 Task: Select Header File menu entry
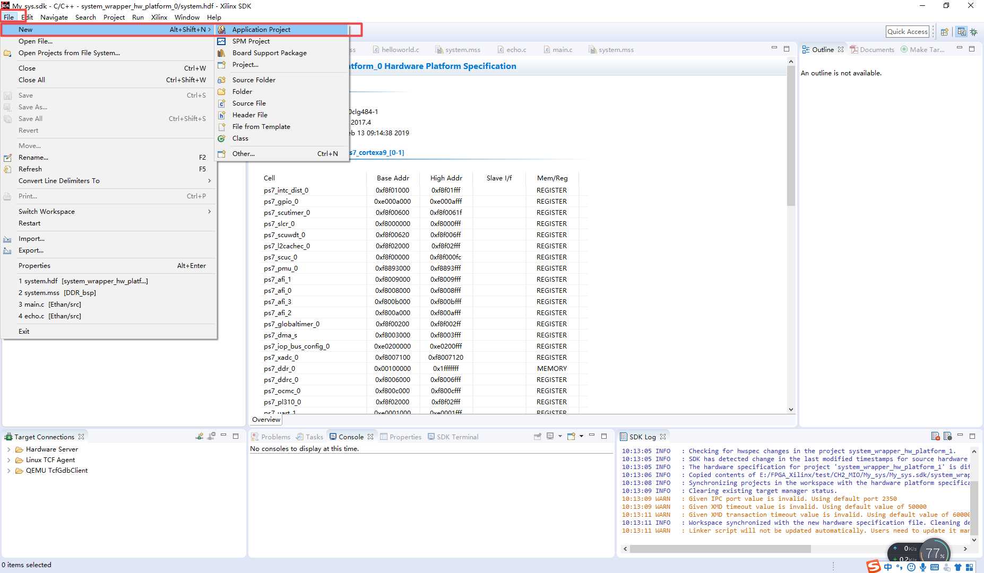click(x=282, y=115)
